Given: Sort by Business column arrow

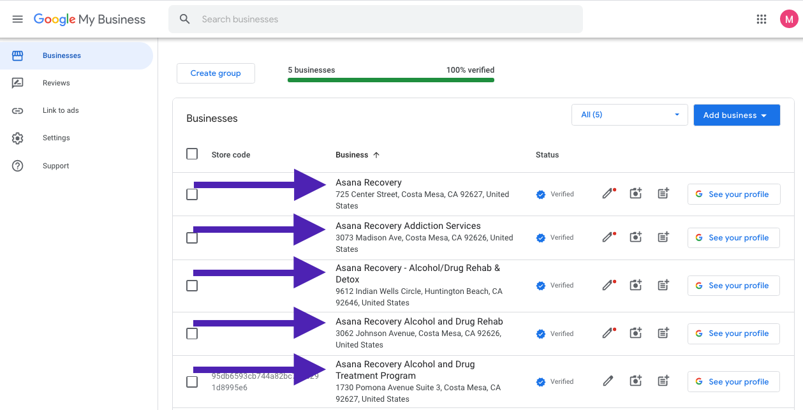Looking at the screenshot, I should (x=376, y=155).
